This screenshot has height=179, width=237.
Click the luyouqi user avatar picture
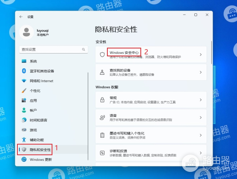click(x=26, y=32)
